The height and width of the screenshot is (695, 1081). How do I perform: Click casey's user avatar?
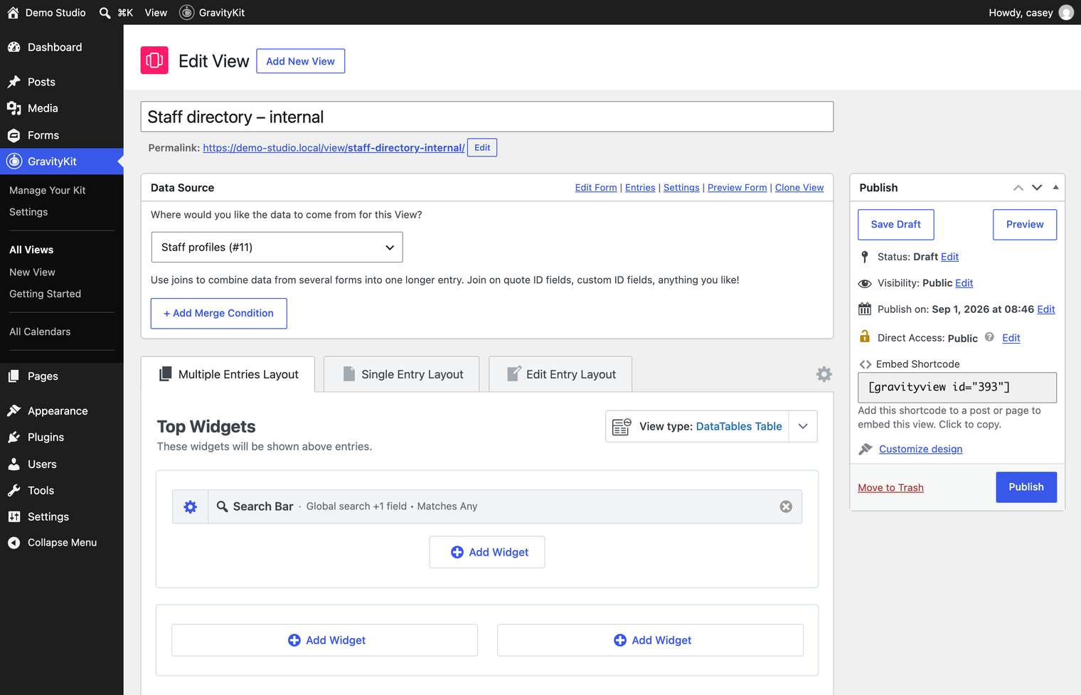[1066, 13]
